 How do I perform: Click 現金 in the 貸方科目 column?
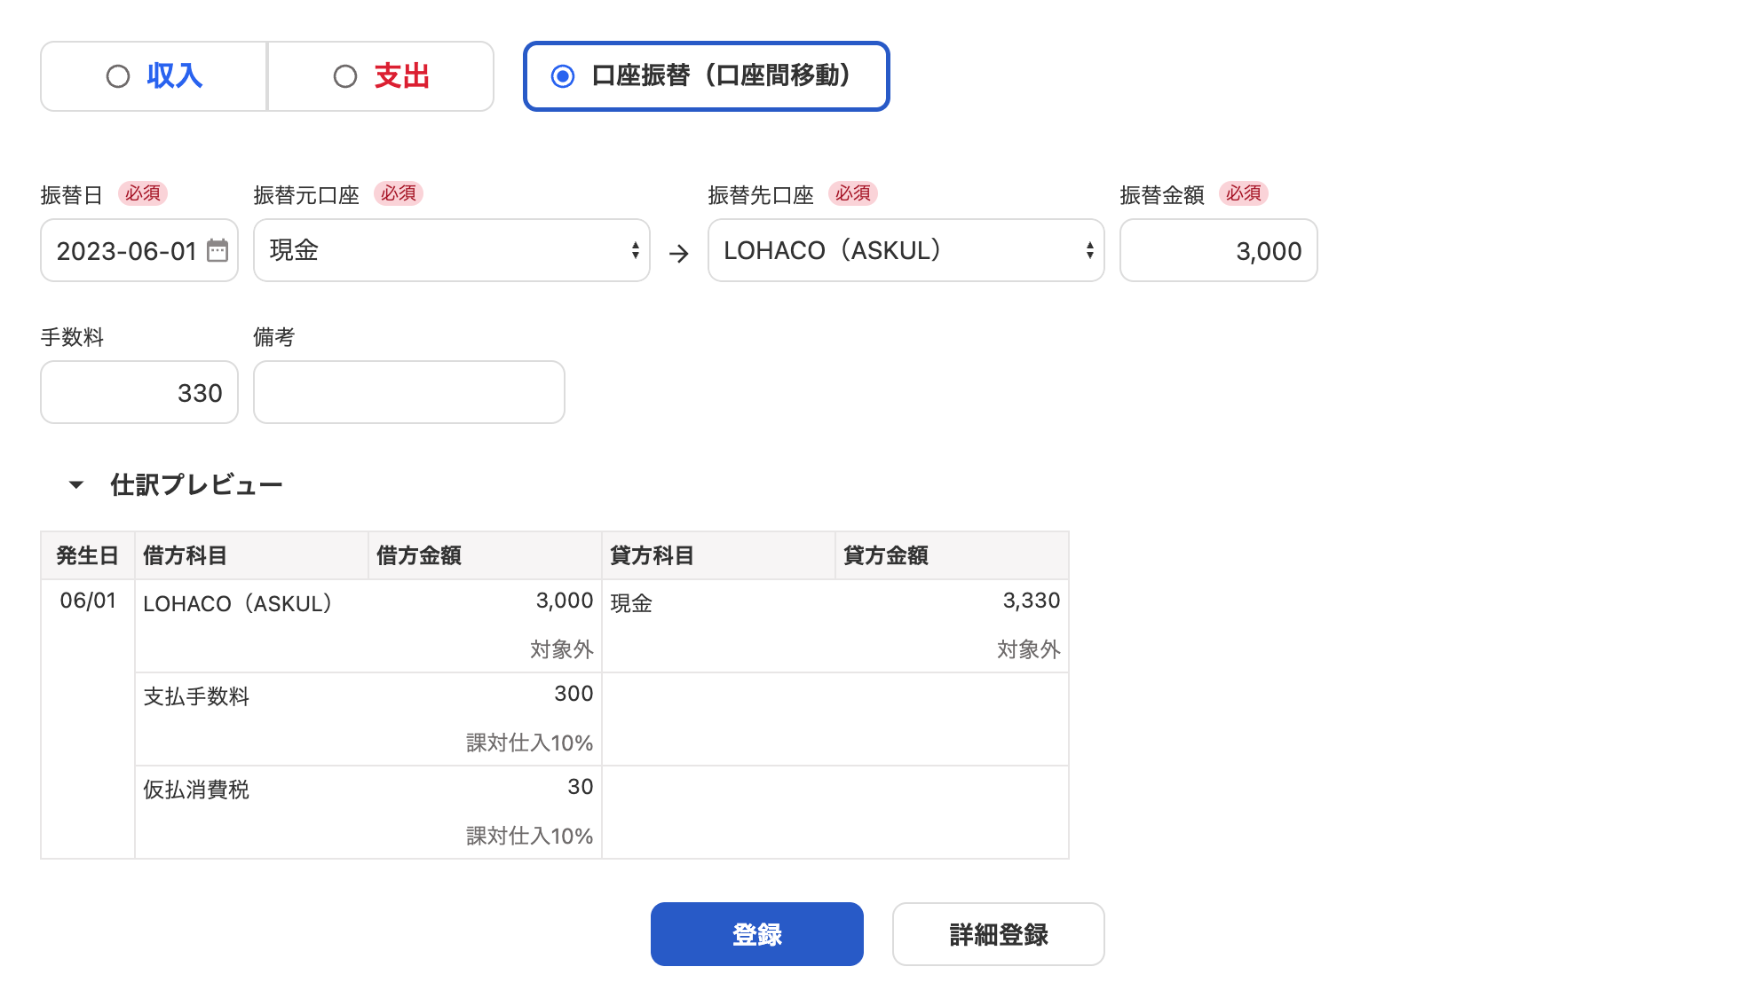click(631, 603)
